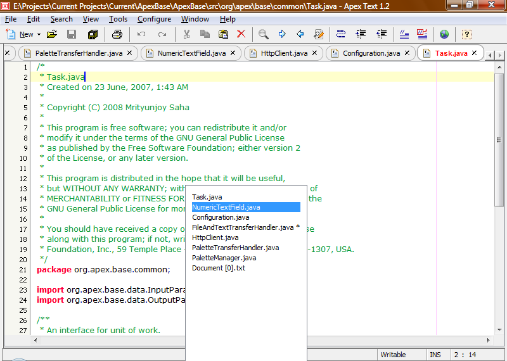Screen dimensions: 507x361
Task: Click vertical scrollbar down arrow
Action: click(x=499, y=330)
